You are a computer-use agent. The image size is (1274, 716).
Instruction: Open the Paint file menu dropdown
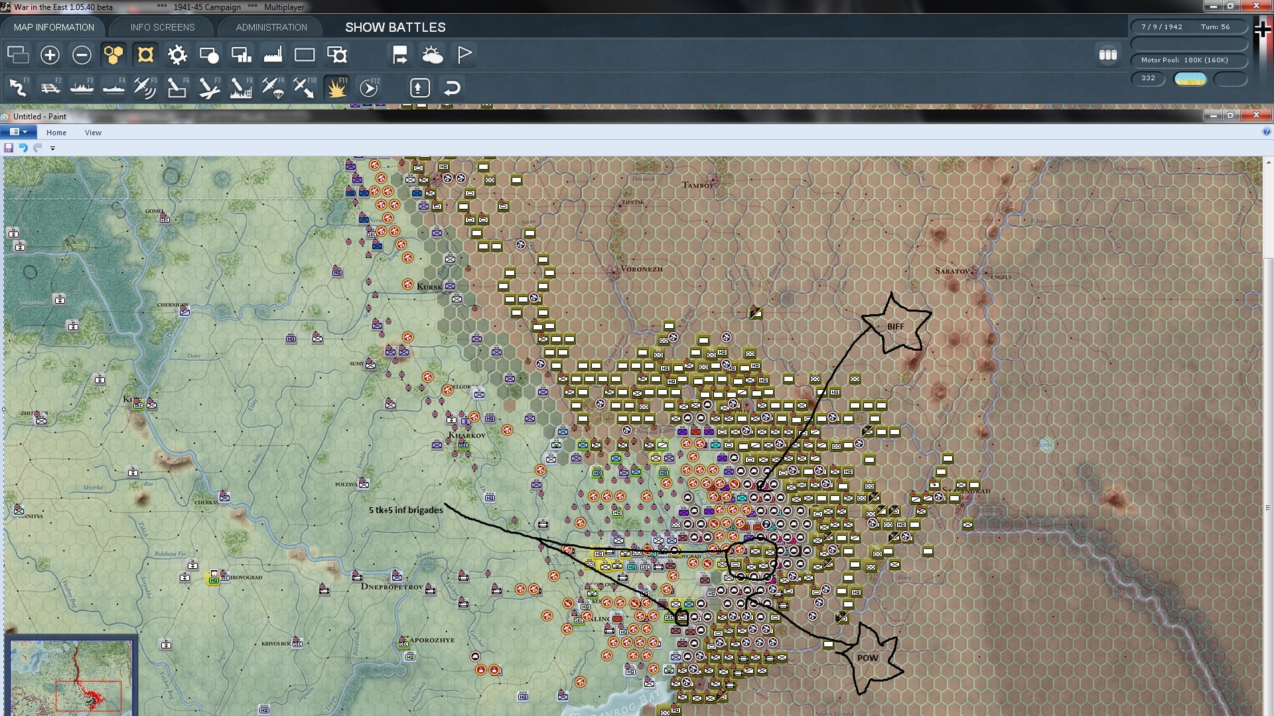point(18,132)
